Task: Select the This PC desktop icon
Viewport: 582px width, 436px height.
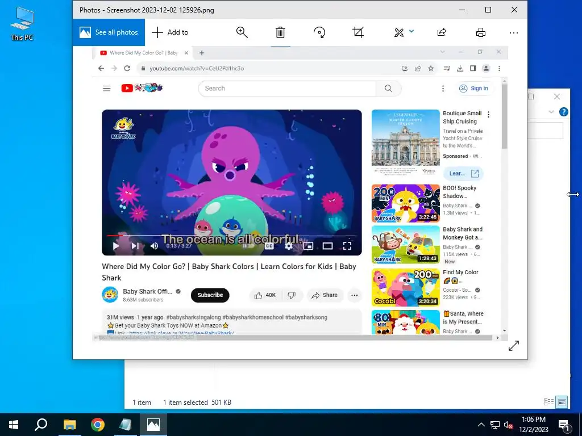Action: (22, 23)
